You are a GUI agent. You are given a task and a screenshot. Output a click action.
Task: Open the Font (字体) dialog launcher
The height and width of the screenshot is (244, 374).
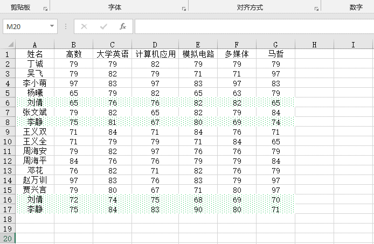click(x=184, y=9)
